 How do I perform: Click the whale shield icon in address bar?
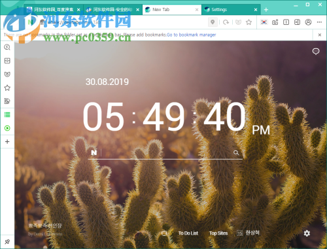(238, 22)
